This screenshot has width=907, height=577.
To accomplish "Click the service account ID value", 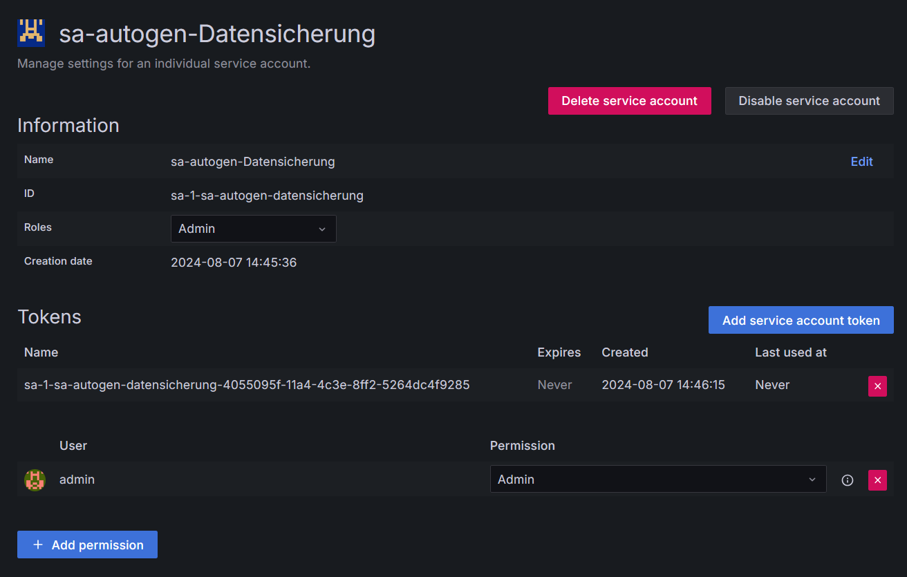I will [267, 196].
